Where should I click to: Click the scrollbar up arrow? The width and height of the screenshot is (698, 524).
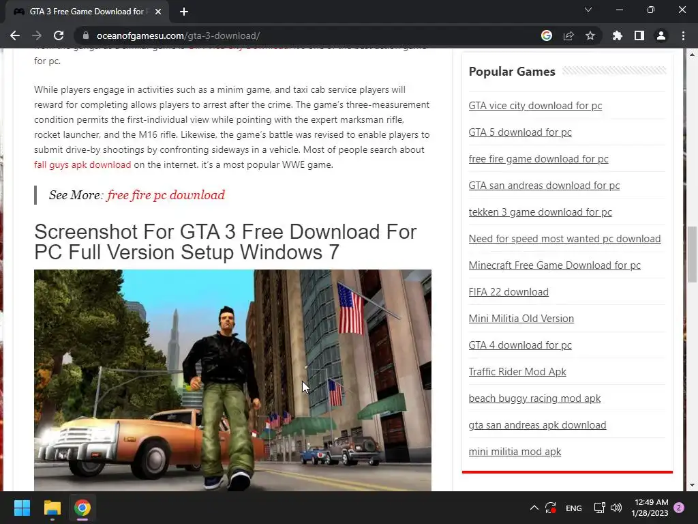(x=692, y=55)
